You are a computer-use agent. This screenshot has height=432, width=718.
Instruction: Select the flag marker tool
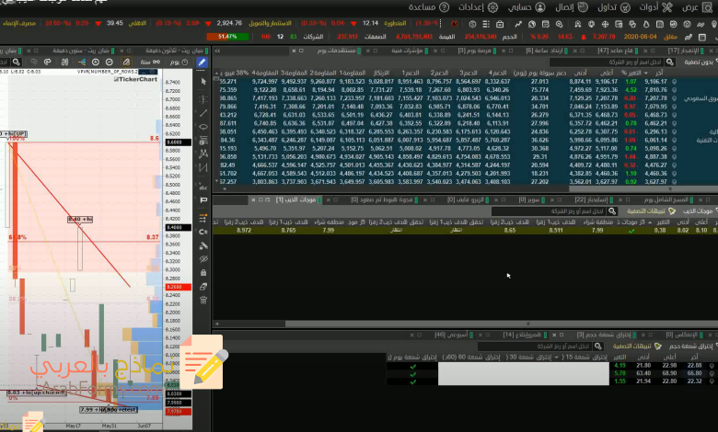203,200
